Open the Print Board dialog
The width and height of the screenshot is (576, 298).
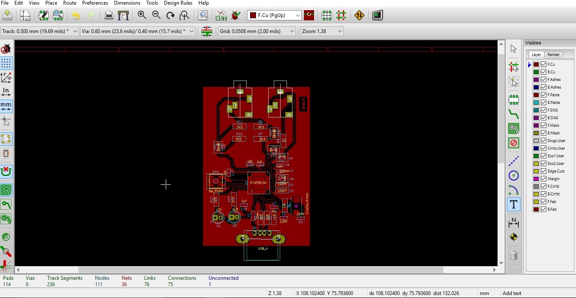pos(109,15)
